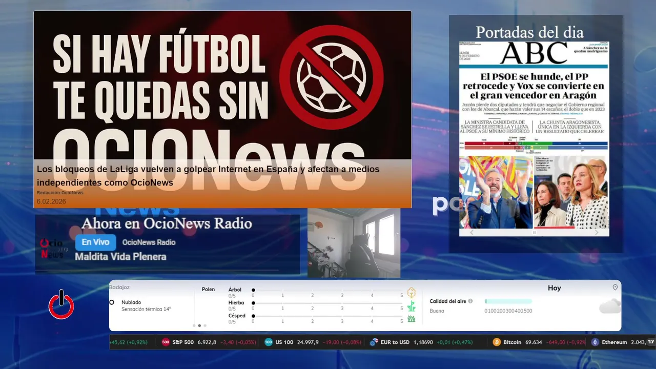Open the OcioNews Radio station label
This screenshot has width=656, height=369.
click(149, 242)
